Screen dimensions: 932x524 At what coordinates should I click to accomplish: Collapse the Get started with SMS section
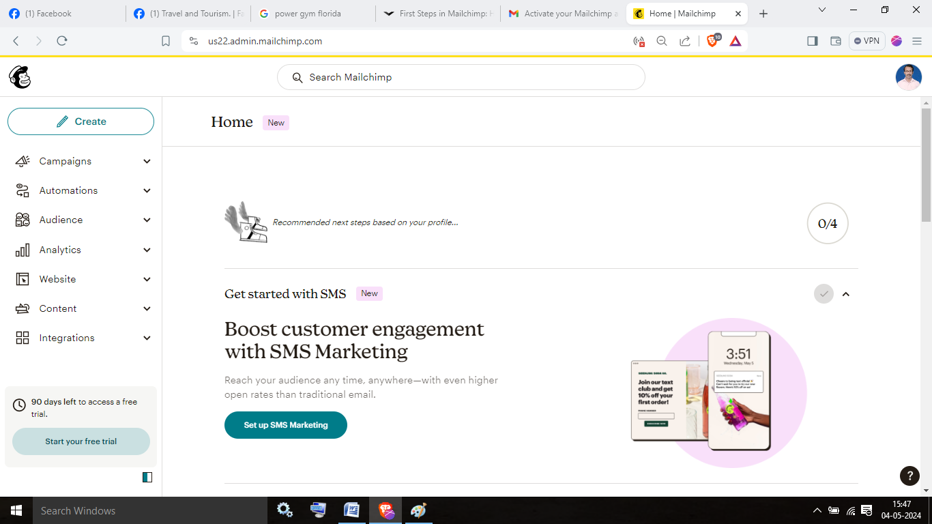846,294
